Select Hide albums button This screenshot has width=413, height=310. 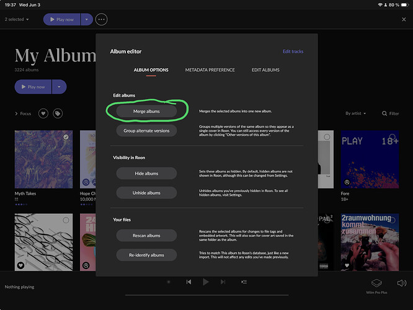146,174
